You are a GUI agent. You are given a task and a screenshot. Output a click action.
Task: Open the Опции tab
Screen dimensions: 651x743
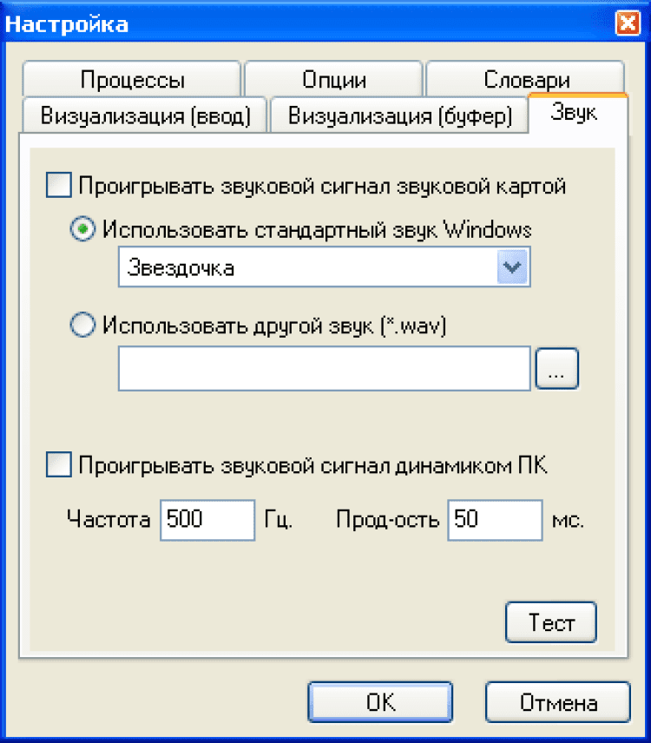[334, 80]
